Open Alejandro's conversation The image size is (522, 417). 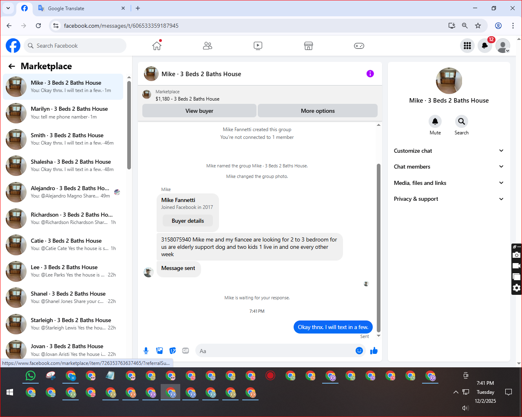pyautogui.click(x=63, y=192)
